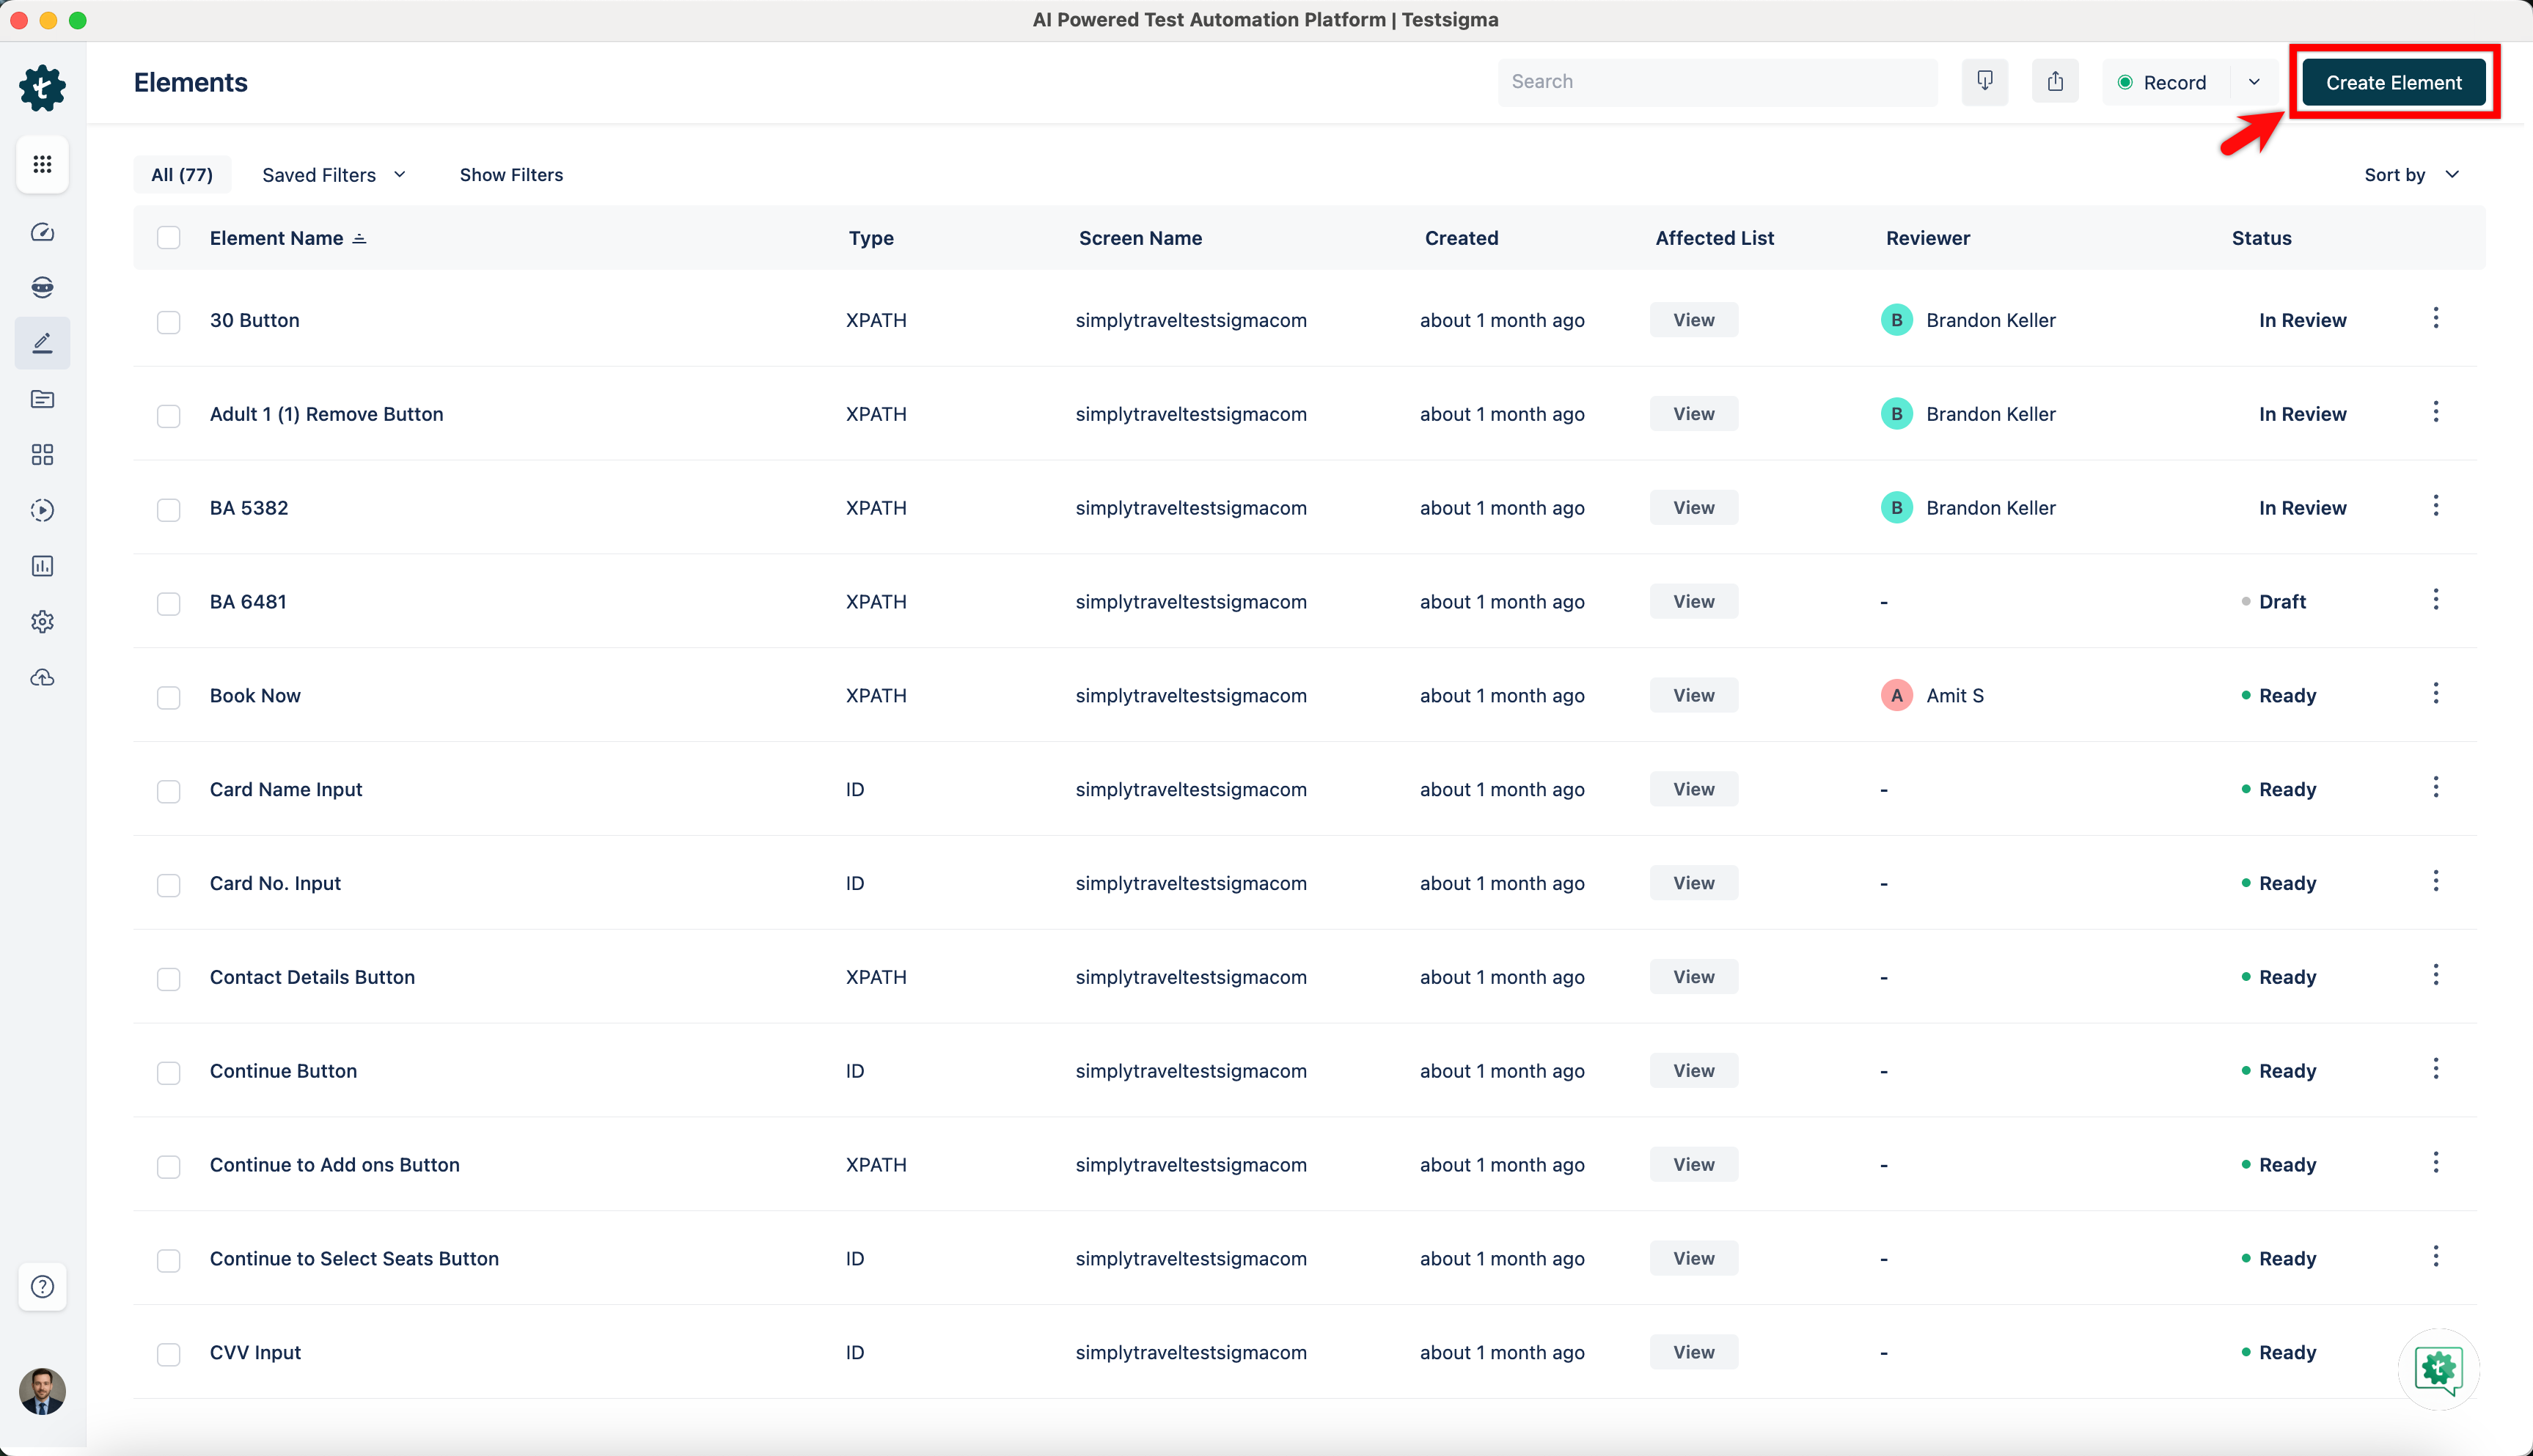Toggle the select-all header checkbox

(x=168, y=238)
